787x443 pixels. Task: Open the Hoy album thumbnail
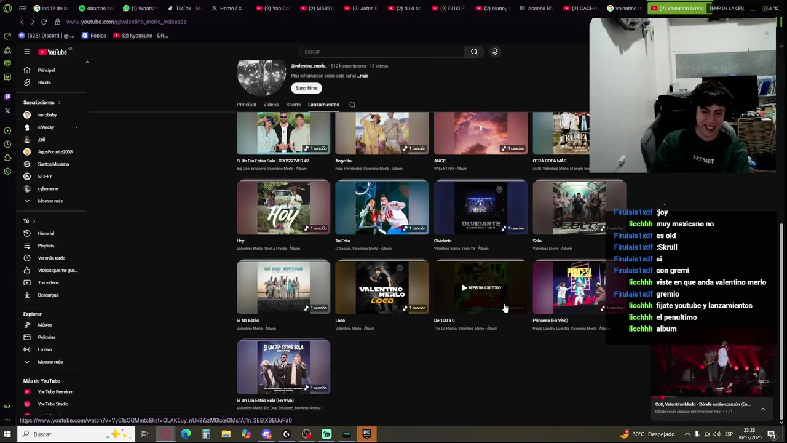click(283, 207)
